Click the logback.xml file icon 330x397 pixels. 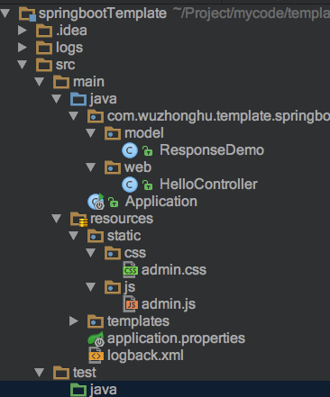(x=96, y=356)
